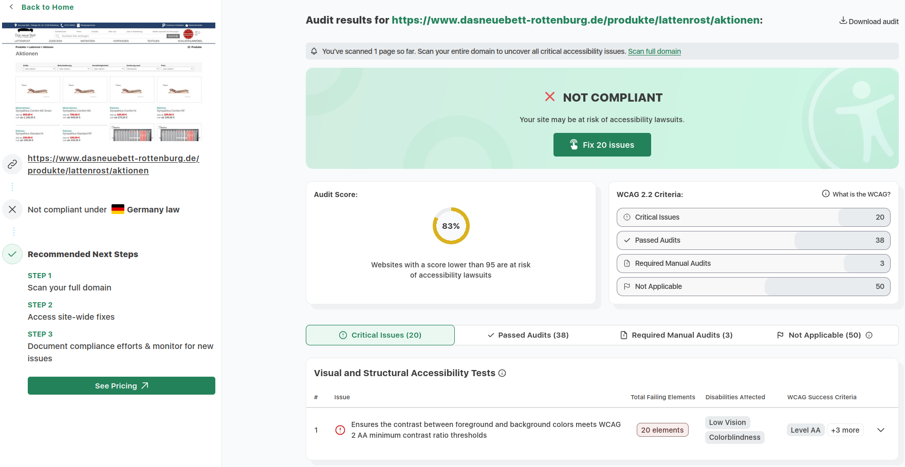Open the Required Manual Audits (3) tab
905x467 pixels.
coord(676,335)
